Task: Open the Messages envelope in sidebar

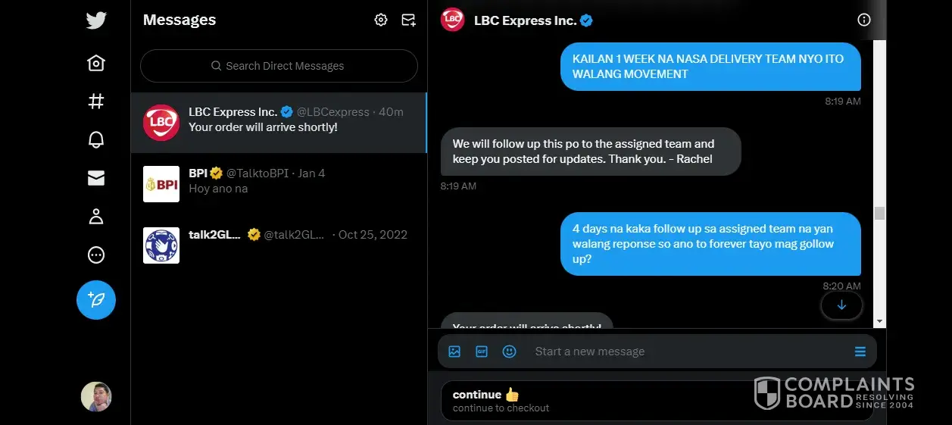Action: [96, 178]
